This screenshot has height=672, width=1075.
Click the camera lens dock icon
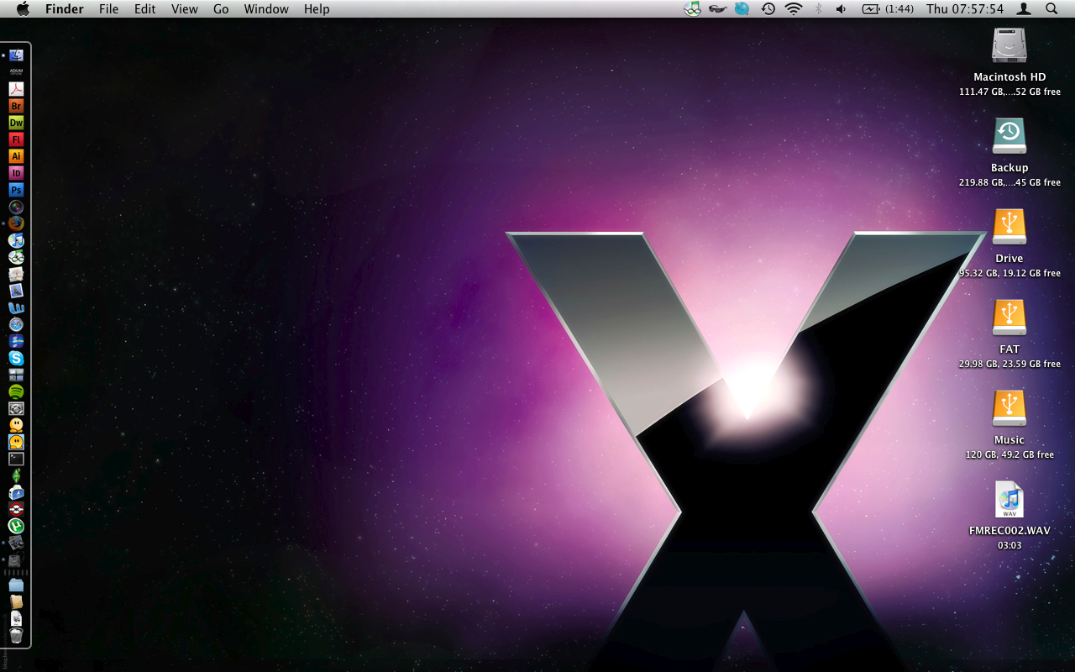pos(16,207)
